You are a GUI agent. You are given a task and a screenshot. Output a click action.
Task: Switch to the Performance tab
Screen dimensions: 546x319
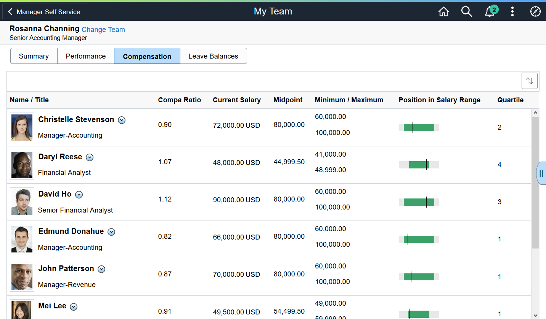86,56
